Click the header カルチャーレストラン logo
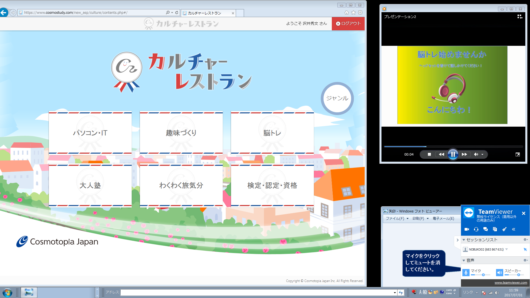The image size is (530, 298). pos(181,23)
